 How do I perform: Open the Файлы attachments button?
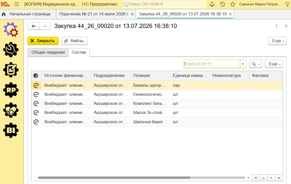pyautogui.click(x=74, y=41)
